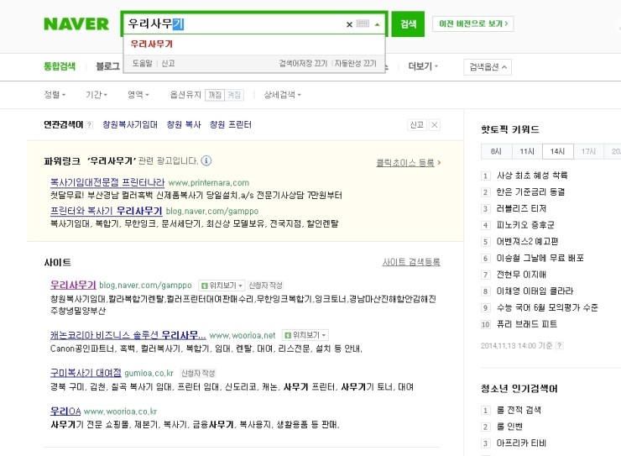621x456 pixels.
Task: Select the 11시 hot topic time tab
Action: pos(527,151)
